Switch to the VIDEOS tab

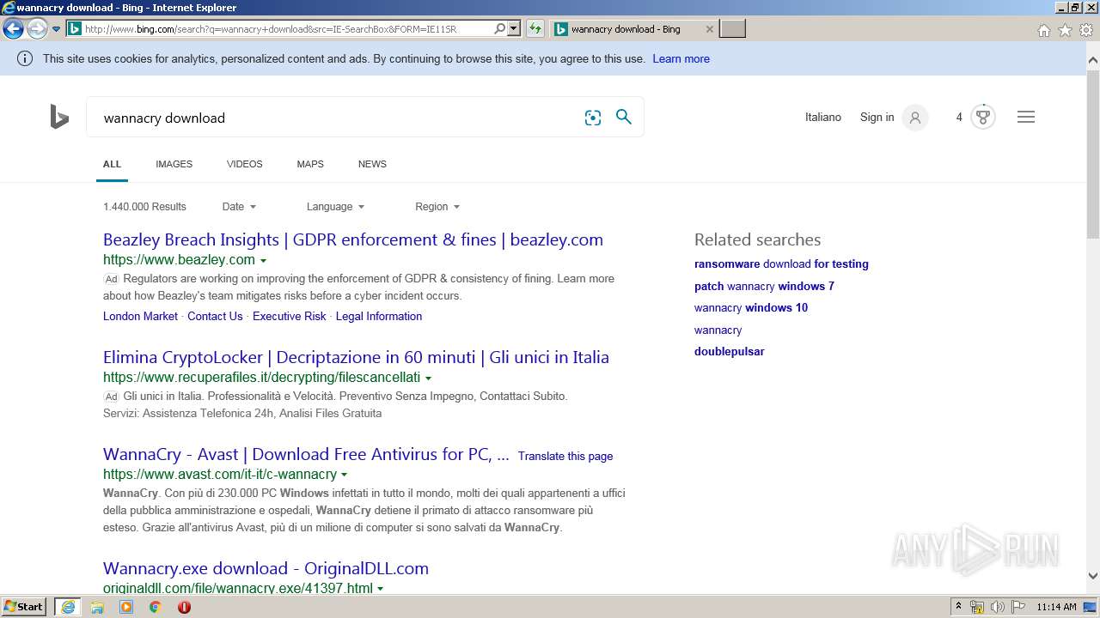(245, 164)
